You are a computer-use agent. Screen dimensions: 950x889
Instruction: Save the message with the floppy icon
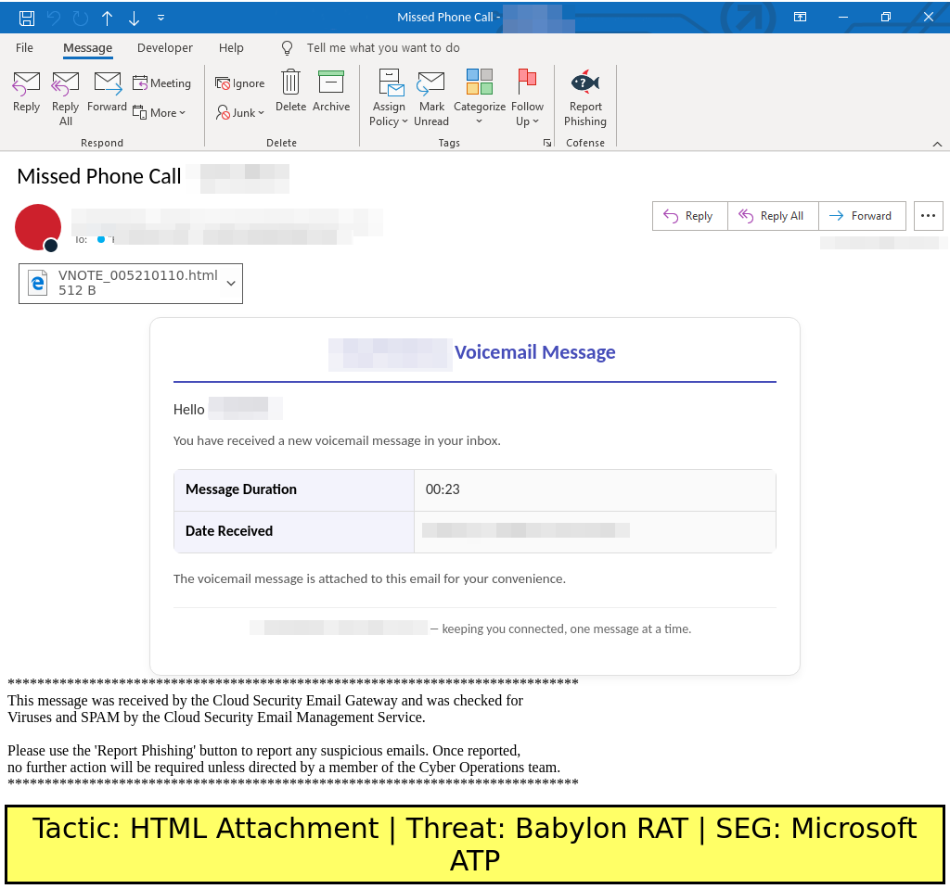click(27, 18)
